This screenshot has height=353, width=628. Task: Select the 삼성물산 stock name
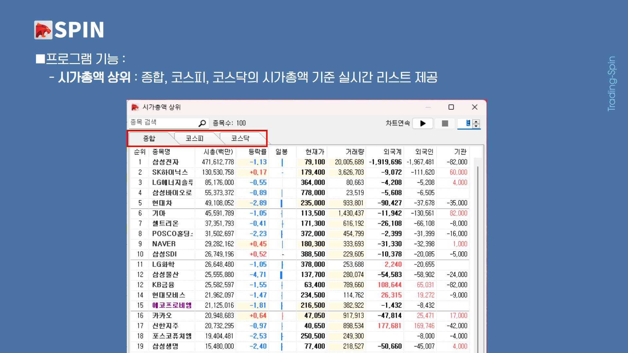point(166,275)
